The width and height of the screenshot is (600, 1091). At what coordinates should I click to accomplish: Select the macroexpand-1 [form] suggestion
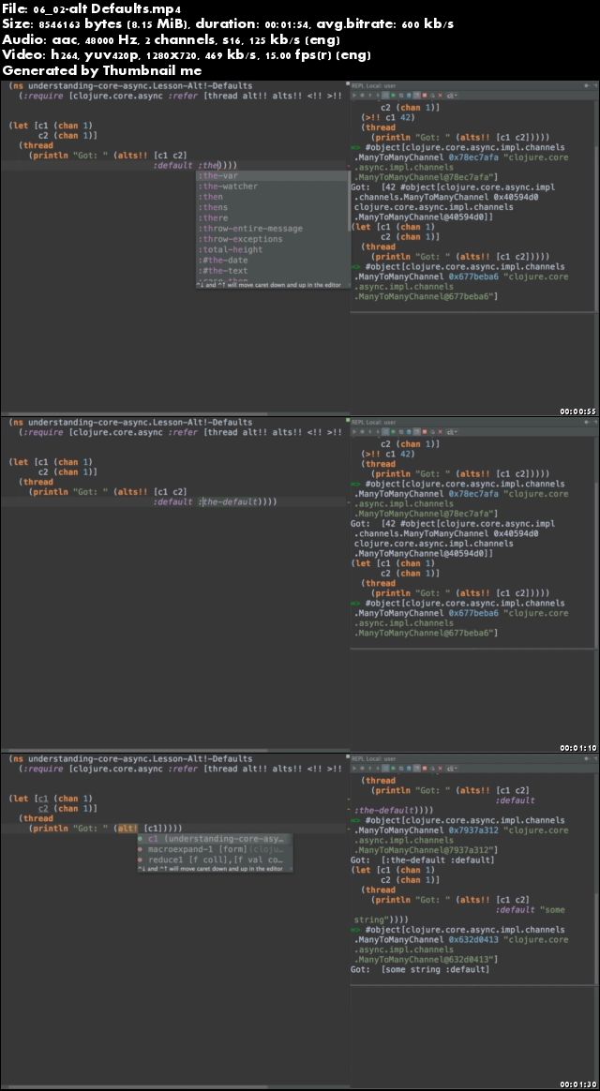point(215,849)
